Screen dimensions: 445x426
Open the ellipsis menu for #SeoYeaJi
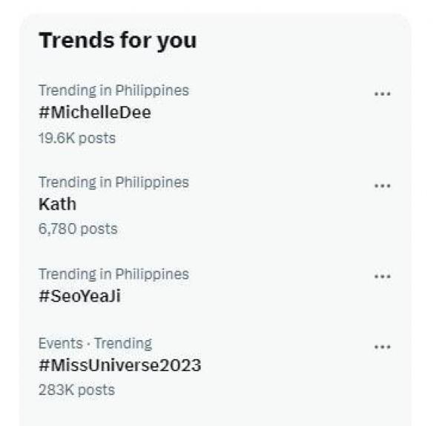point(382,276)
